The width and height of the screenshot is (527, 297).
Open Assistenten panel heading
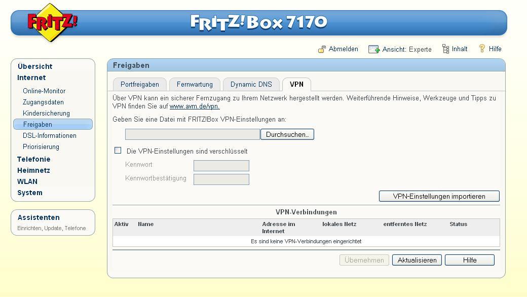tap(39, 217)
